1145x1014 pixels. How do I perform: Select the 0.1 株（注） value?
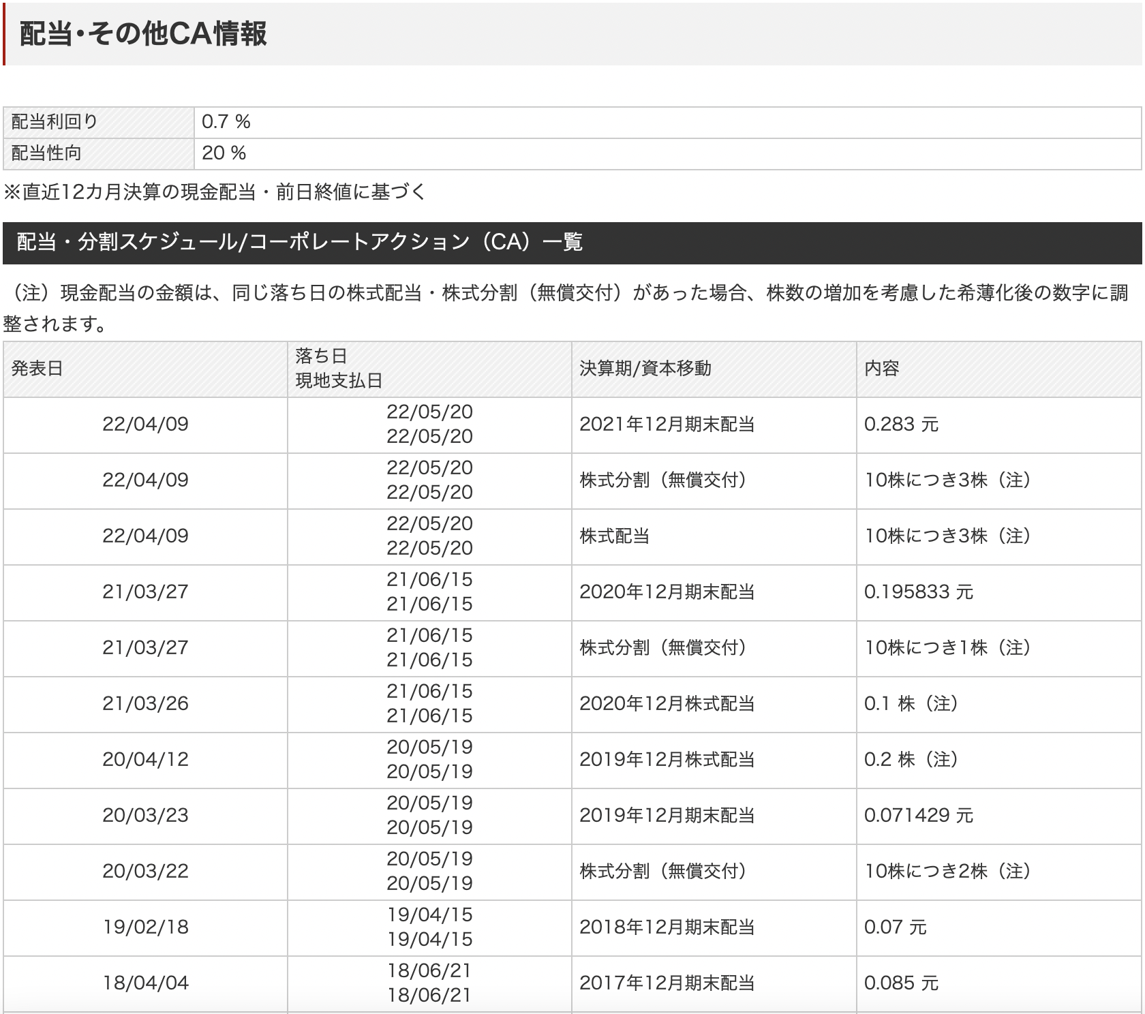pos(912,704)
